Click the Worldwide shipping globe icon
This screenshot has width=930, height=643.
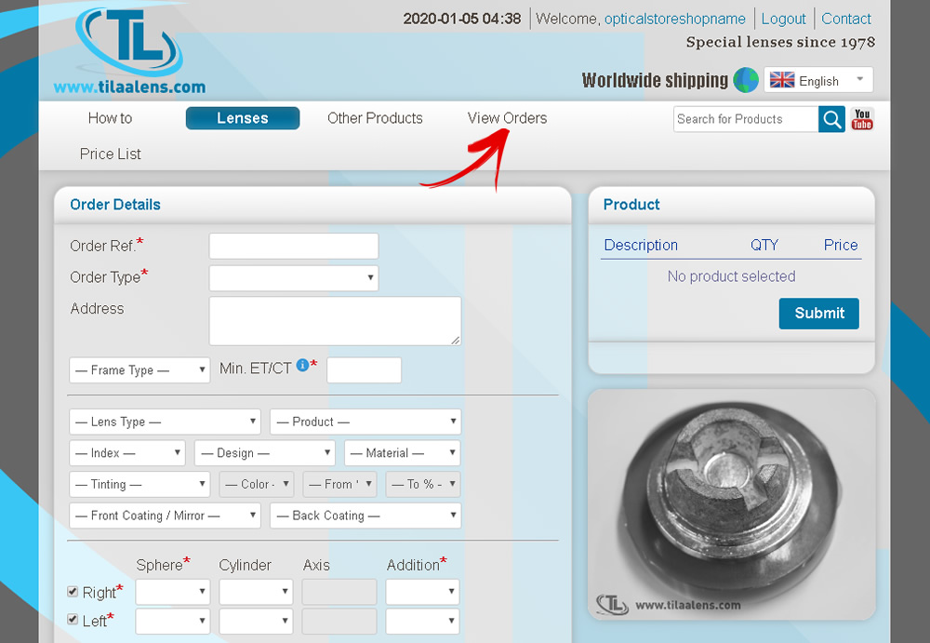point(746,80)
